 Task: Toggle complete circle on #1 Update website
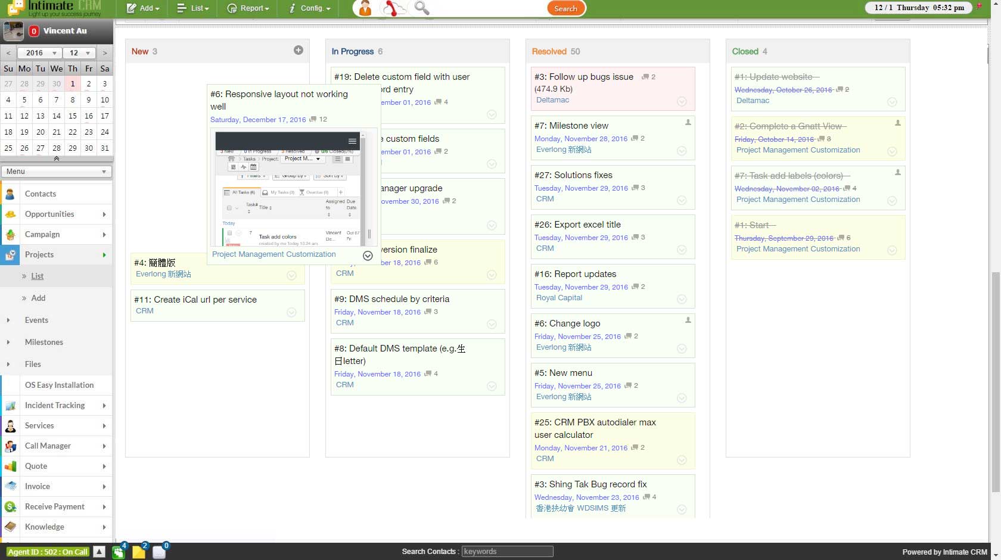click(892, 102)
